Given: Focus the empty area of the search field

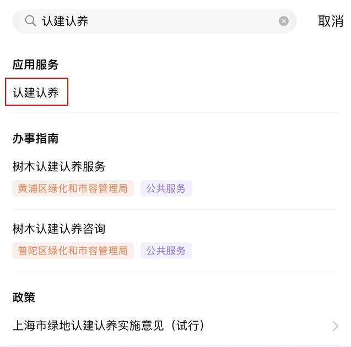Looking at the screenshot, I should coord(182,21).
